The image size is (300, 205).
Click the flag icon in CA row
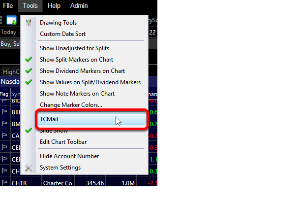click(x=4, y=136)
